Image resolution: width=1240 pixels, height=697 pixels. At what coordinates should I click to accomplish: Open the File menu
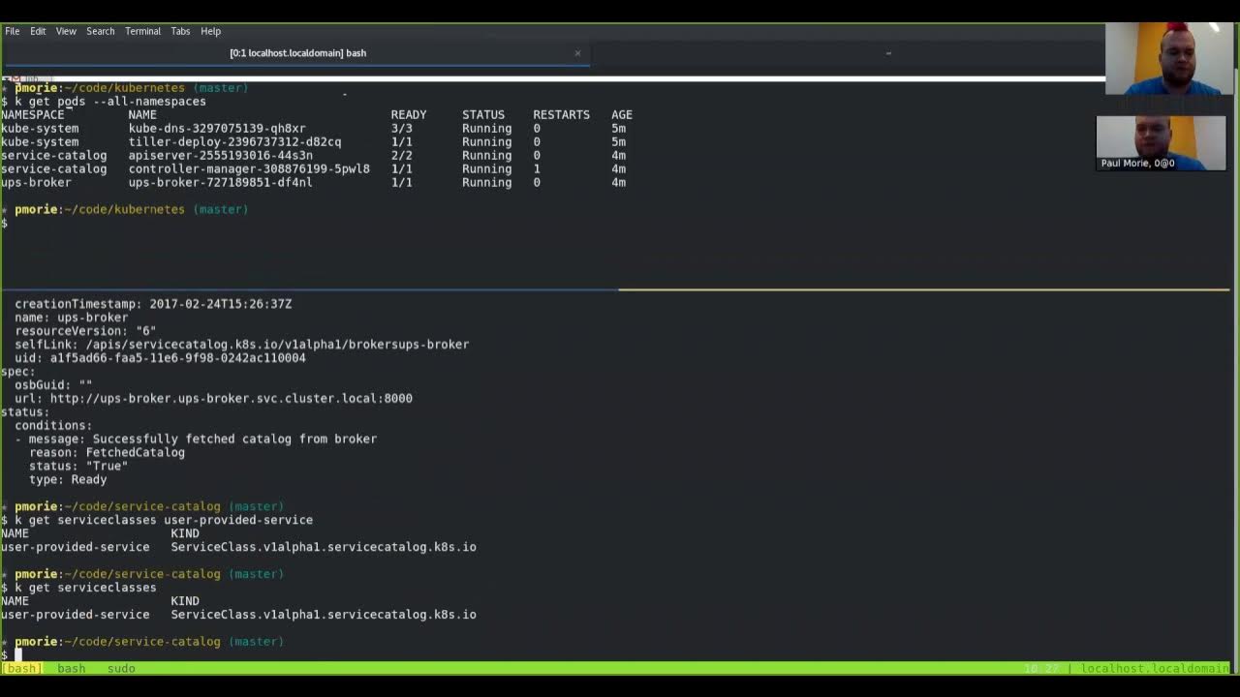coord(12,31)
